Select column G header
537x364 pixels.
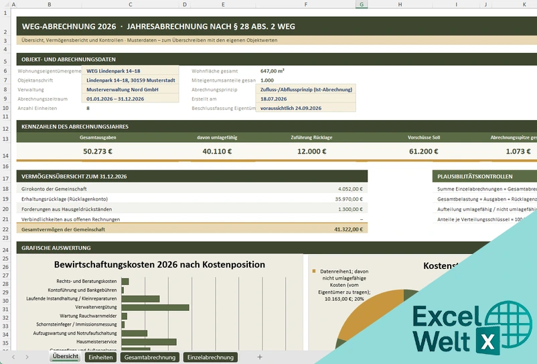362,5
